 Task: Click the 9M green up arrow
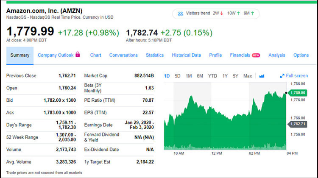(x=253, y=14)
